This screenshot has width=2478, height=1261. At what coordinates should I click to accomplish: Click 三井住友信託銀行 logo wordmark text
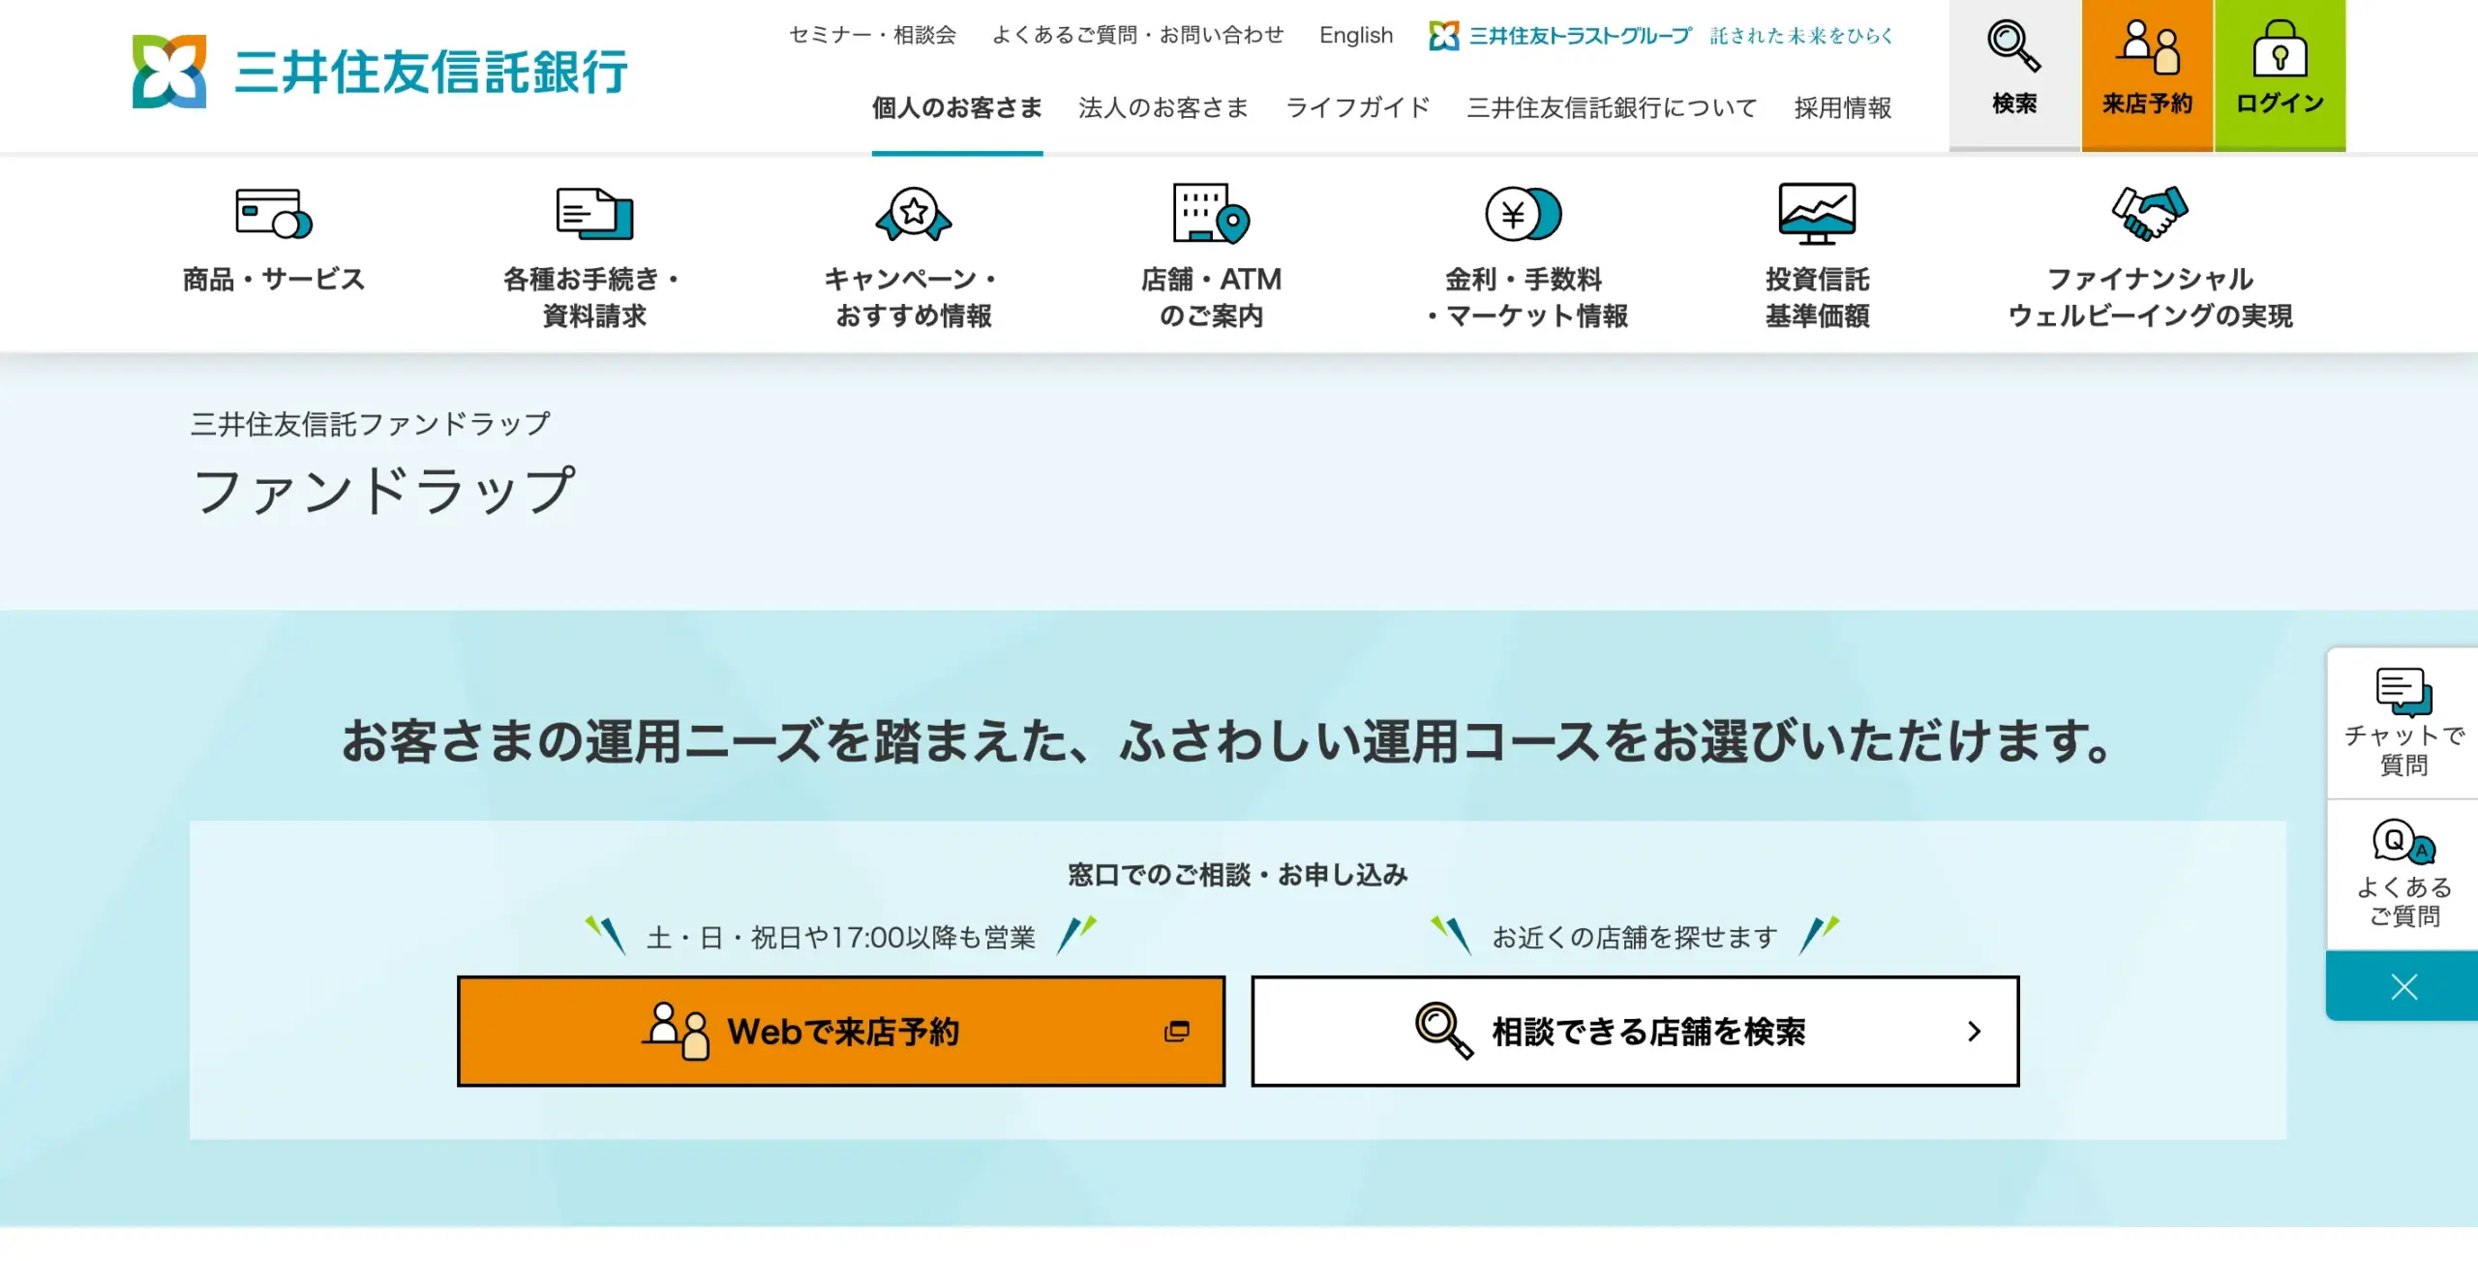tap(431, 73)
